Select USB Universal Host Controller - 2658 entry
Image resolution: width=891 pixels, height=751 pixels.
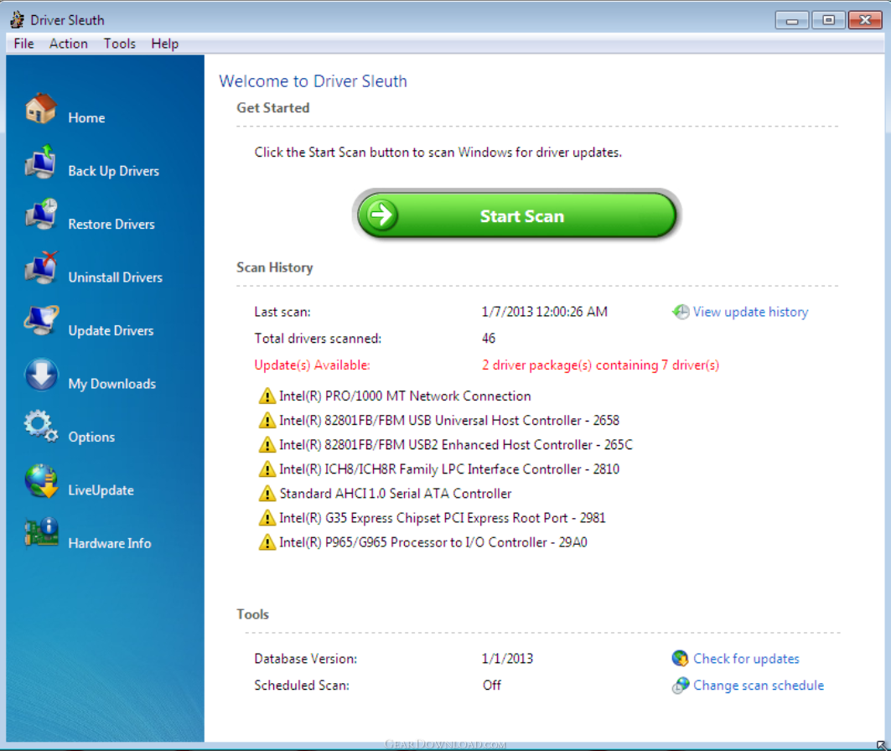click(x=449, y=421)
